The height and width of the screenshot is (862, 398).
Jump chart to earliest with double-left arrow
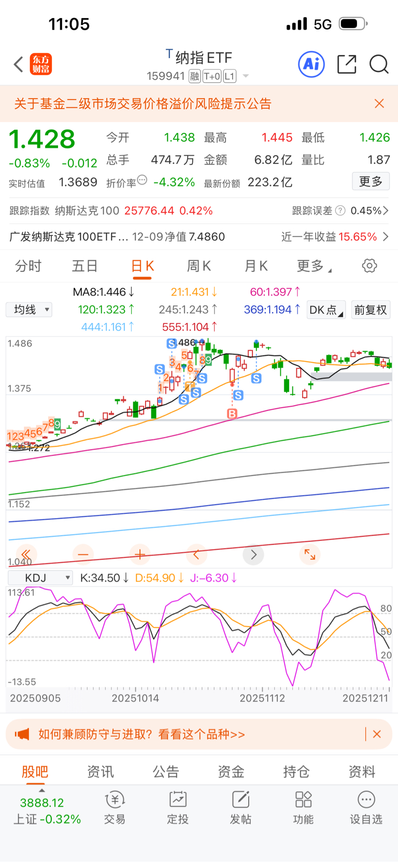26,554
